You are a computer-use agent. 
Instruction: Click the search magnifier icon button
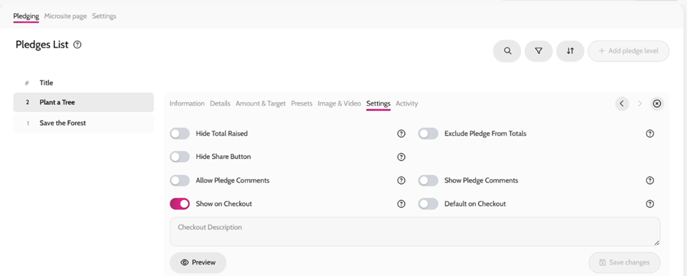pos(507,51)
